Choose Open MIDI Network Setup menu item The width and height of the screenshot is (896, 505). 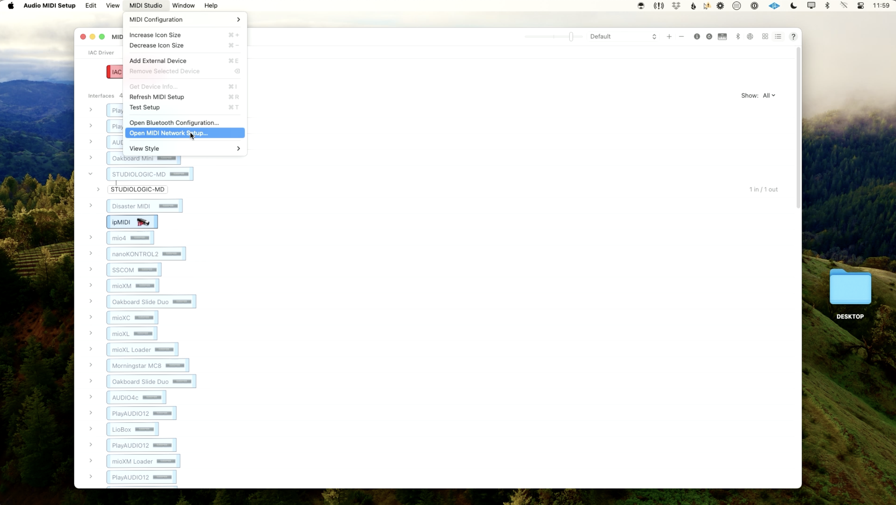(x=168, y=133)
